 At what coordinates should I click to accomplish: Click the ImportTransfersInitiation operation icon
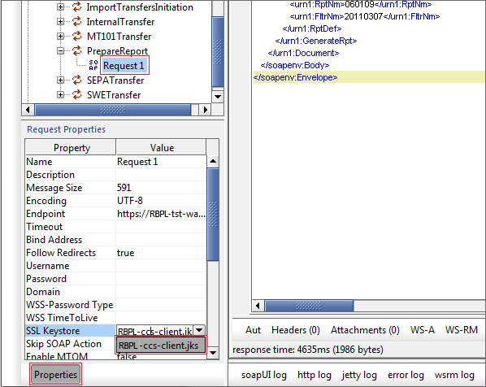(77, 7)
